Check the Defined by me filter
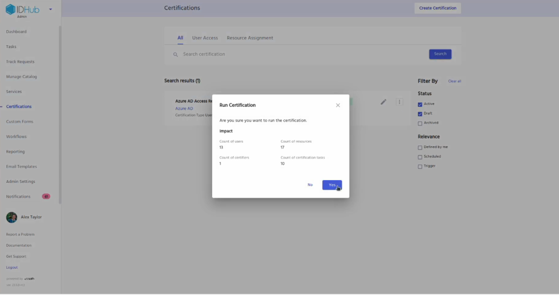559x295 pixels. (420, 148)
